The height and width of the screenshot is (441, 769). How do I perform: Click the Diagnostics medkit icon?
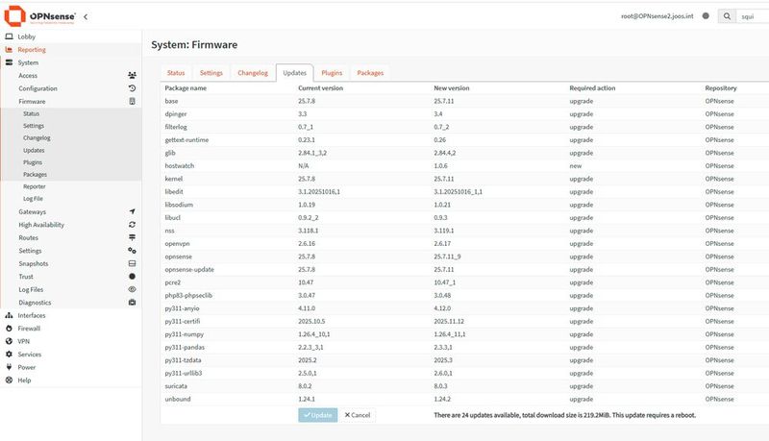[x=132, y=303]
